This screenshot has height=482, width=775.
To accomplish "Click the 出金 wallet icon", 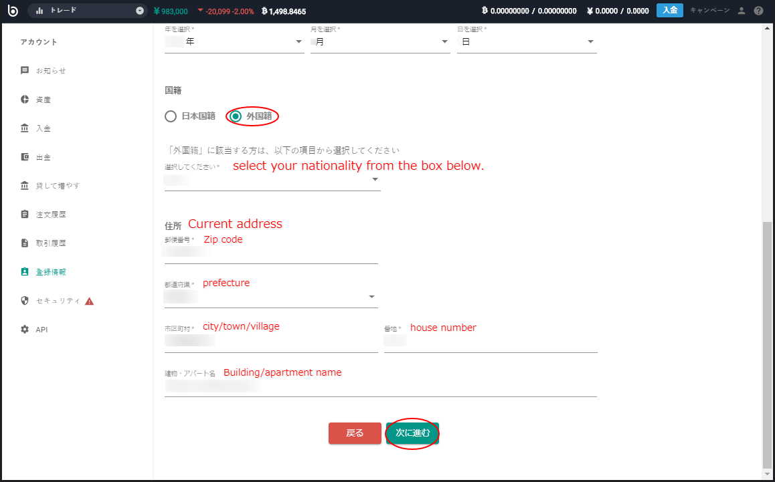I will pos(25,156).
